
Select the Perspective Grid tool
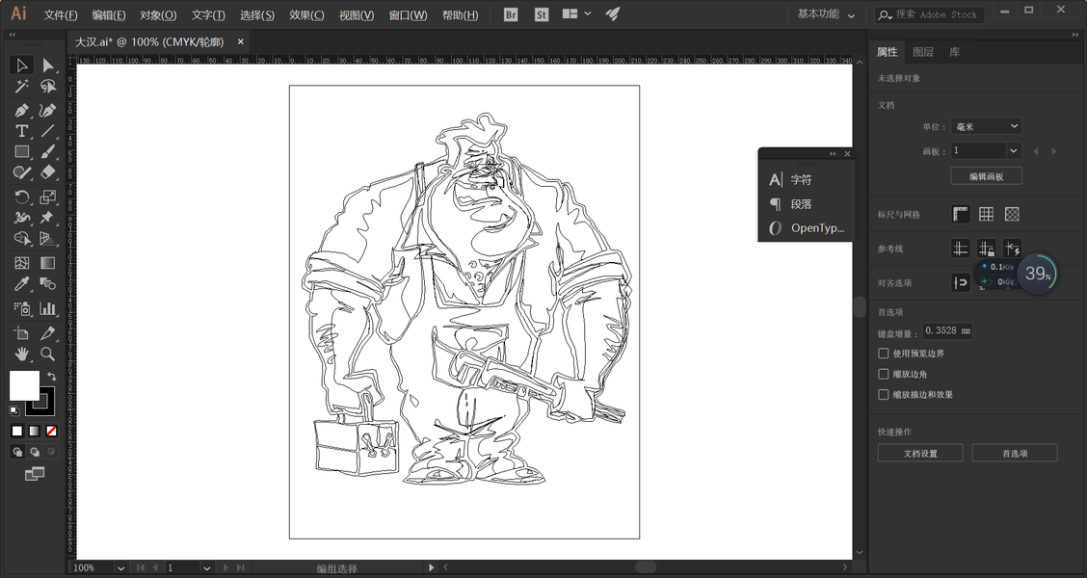coord(47,238)
